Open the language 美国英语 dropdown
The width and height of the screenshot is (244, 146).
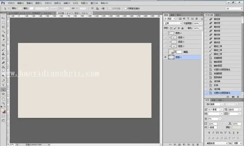point(216,143)
